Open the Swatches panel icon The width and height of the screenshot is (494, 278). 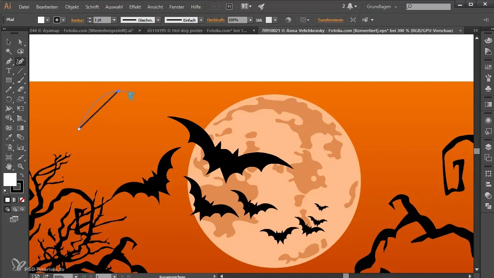point(488,67)
